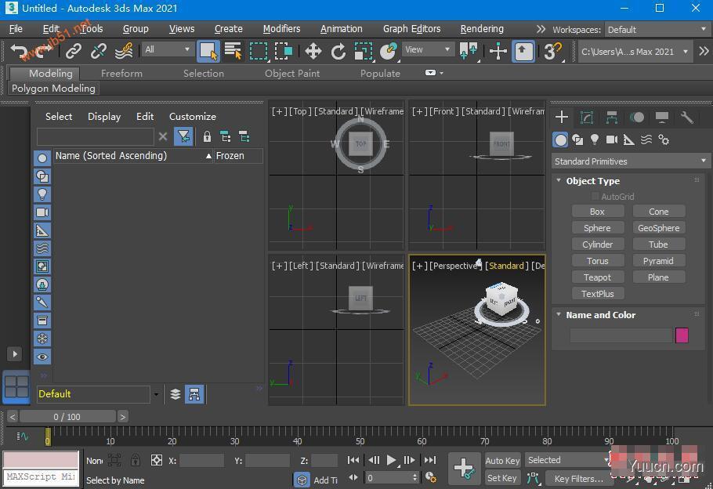Open Select by Name dialog from toolbar

232,49
